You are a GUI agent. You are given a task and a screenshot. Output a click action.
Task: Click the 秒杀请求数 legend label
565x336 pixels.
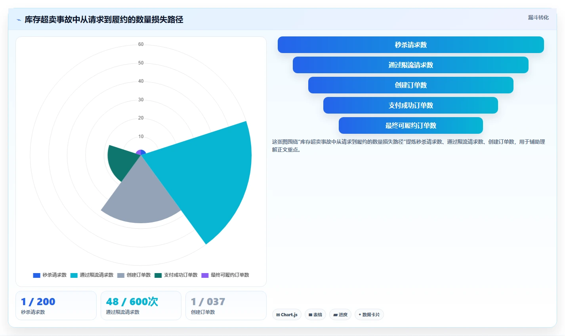(x=55, y=275)
